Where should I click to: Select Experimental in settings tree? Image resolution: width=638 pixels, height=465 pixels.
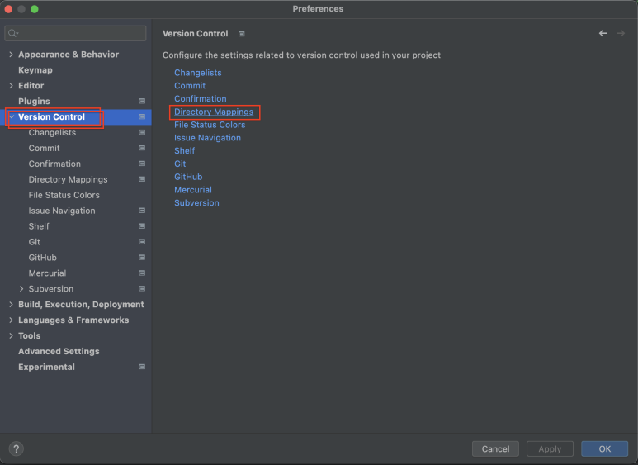(x=47, y=367)
